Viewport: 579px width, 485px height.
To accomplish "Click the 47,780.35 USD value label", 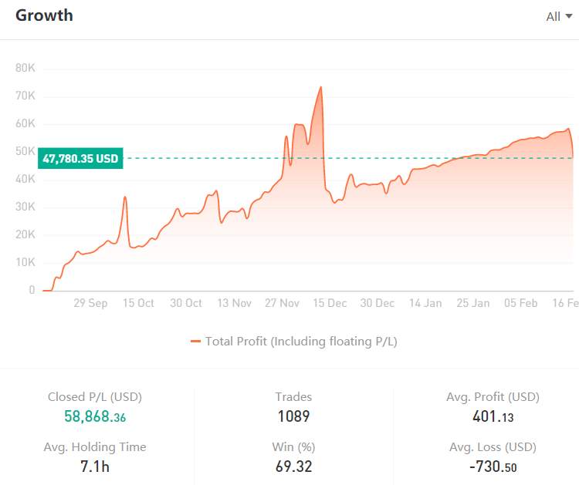I will (80, 158).
